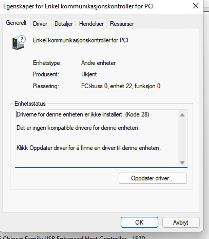Click the Oppdater driver button
Image resolution: width=209 pixels, height=239 pixels.
[x=153, y=178]
